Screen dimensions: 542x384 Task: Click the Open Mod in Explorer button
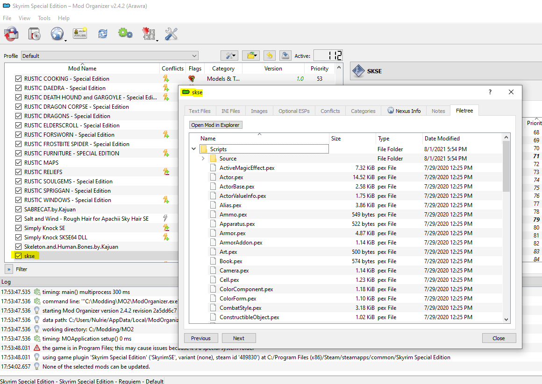[x=215, y=125]
